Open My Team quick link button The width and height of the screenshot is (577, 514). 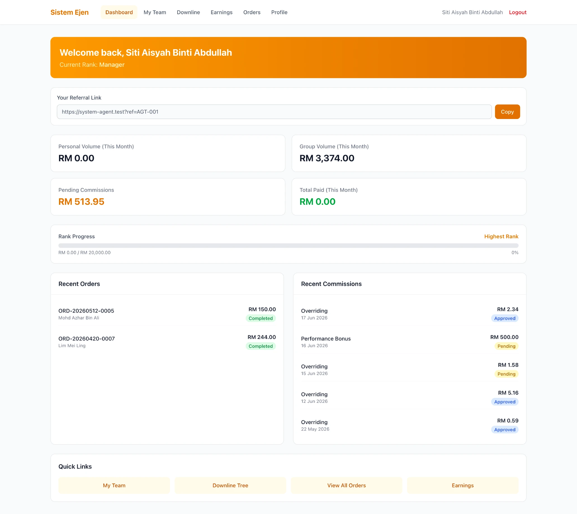[114, 485]
